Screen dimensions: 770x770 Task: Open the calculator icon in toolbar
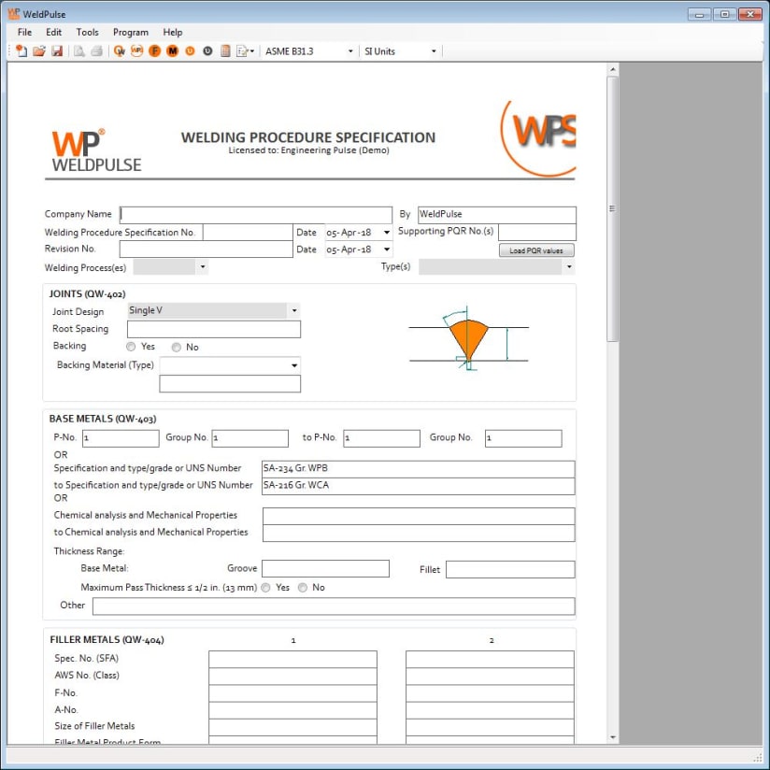coord(225,51)
